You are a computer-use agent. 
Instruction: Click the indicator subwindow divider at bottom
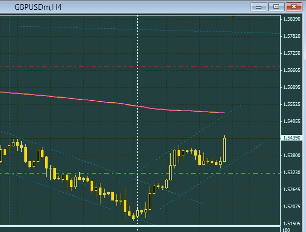pos(140,226)
